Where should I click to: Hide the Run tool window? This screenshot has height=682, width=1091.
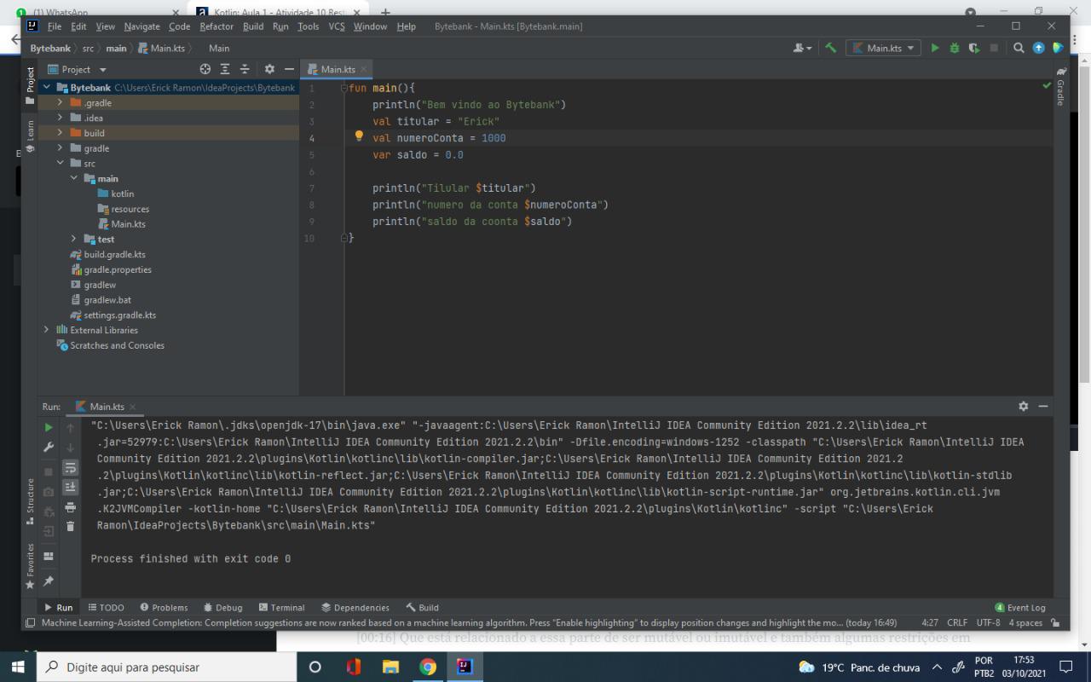pyautogui.click(x=1042, y=406)
